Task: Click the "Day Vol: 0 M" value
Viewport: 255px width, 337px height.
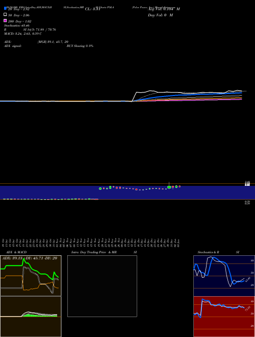Action: point(160,15)
